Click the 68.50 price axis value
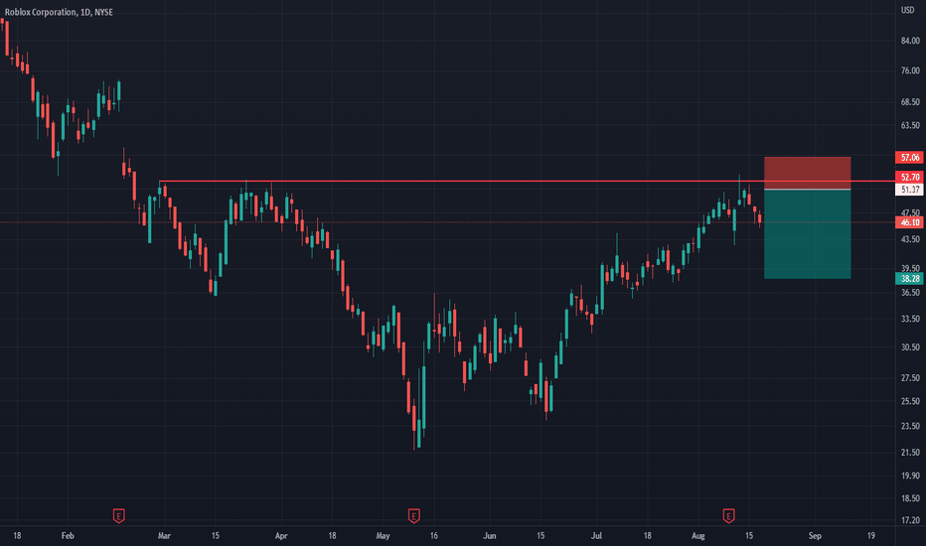This screenshot has width=926, height=546. [x=910, y=102]
